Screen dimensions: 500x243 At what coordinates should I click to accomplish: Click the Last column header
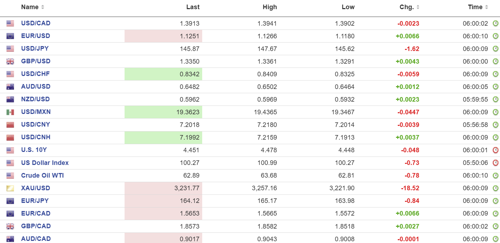[193, 7]
